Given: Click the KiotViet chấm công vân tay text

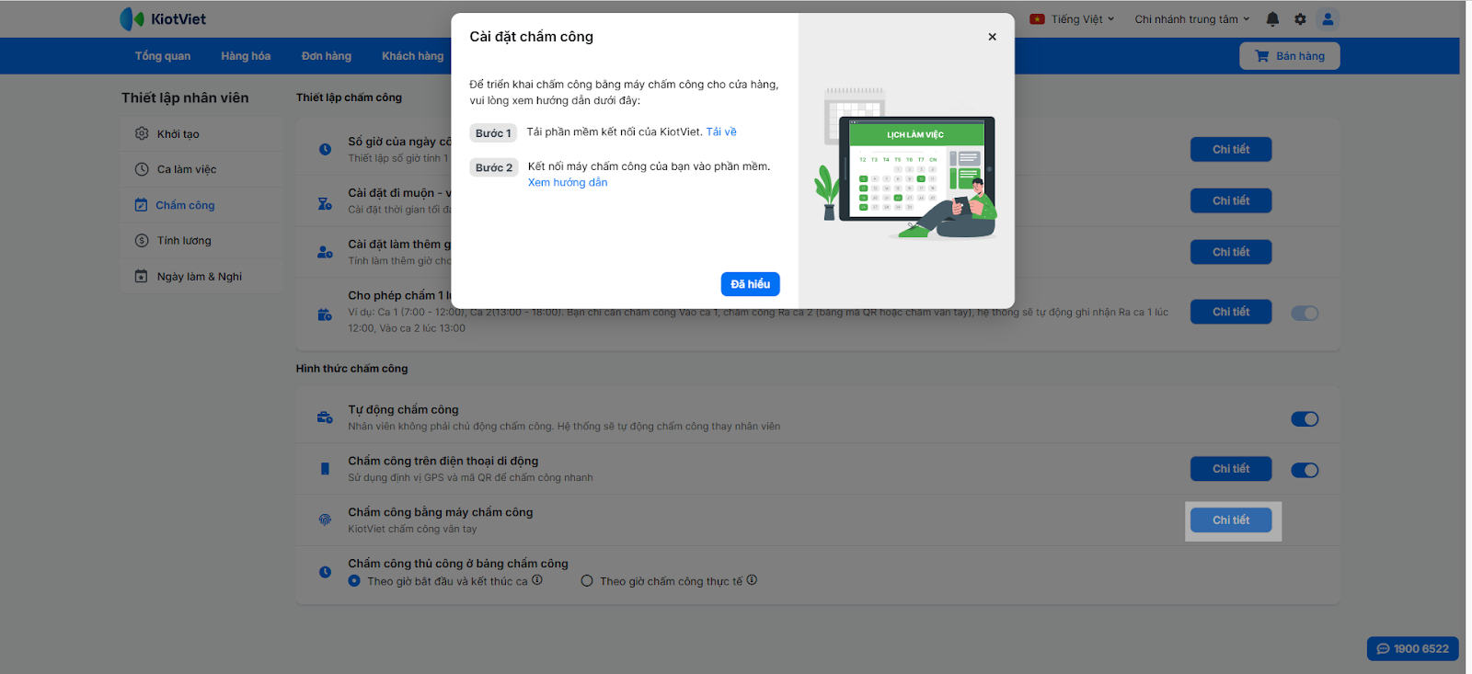Looking at the screenshot, I should pos(412,529).
